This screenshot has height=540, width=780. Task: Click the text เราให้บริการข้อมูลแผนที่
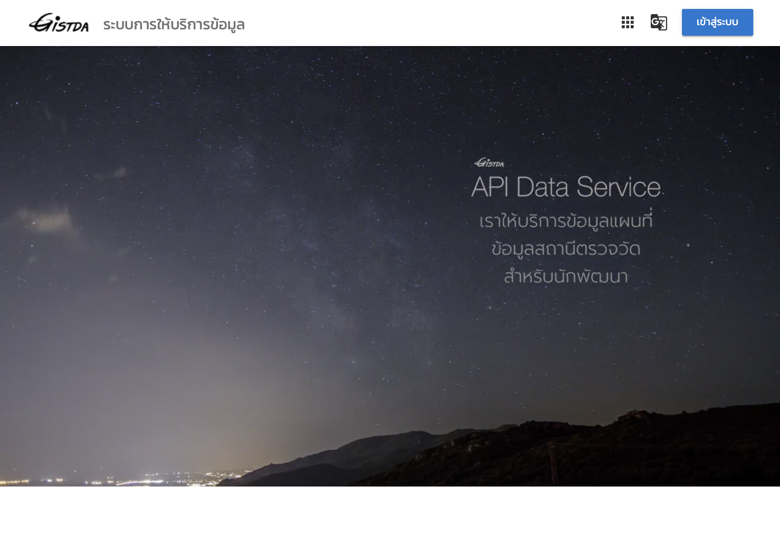tap(566, 221)
